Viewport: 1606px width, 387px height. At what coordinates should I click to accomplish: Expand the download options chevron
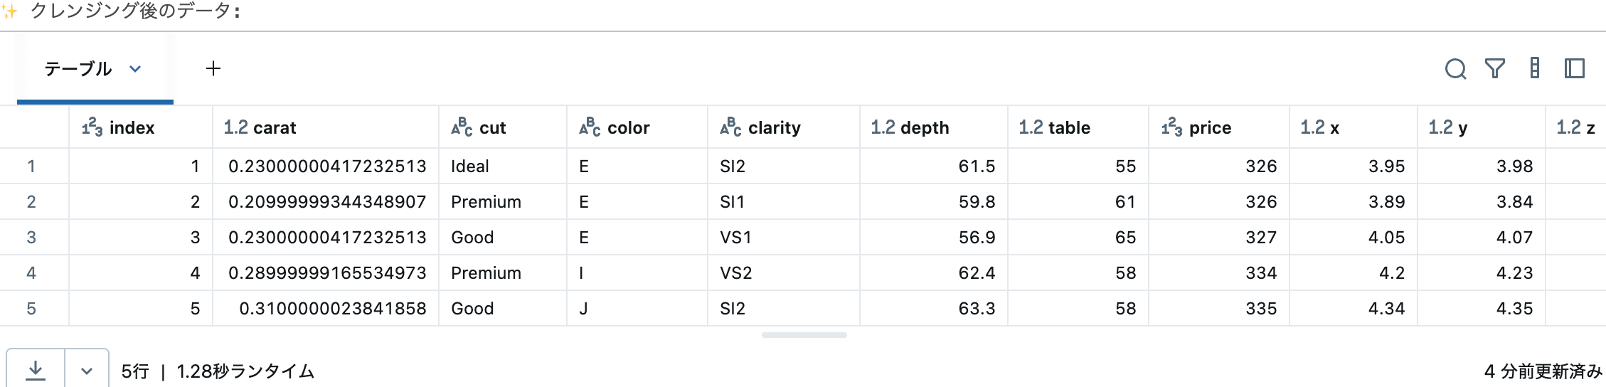click(x=87, y=371)
